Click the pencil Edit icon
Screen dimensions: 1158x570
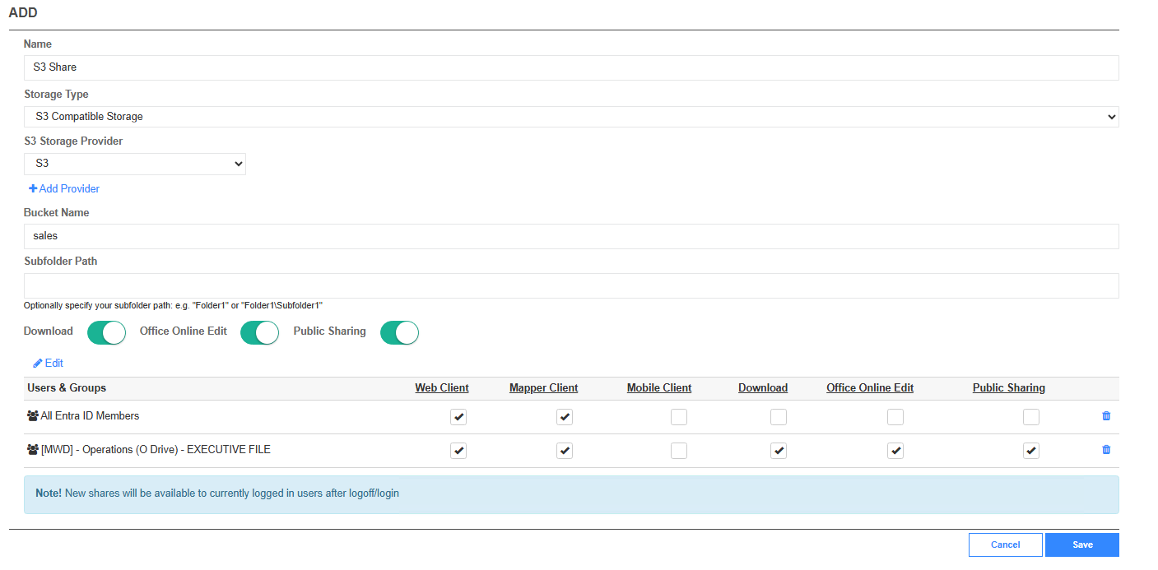(38, 363)
